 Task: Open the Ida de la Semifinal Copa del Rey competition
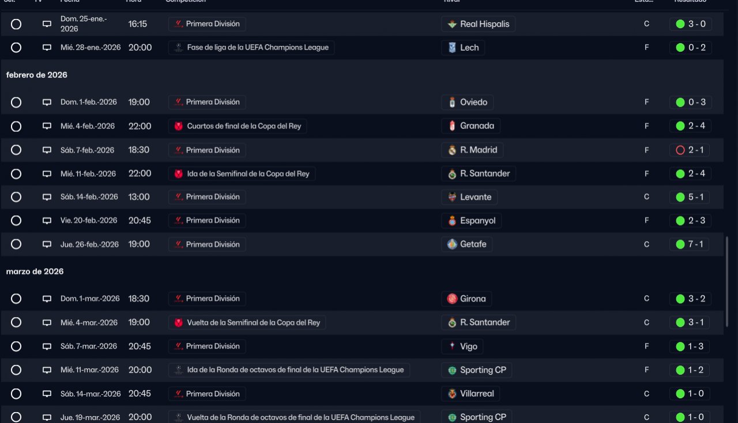coord(248,174)
